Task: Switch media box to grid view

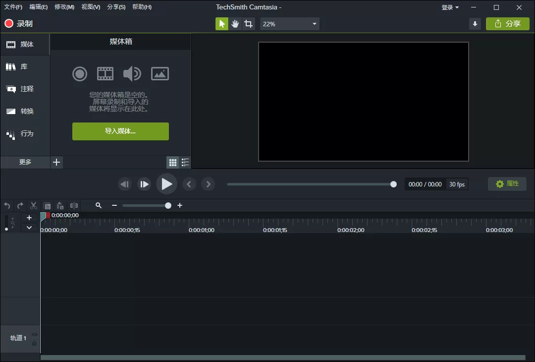Action: coord(172,162)
